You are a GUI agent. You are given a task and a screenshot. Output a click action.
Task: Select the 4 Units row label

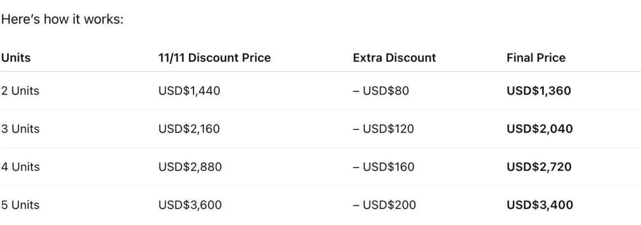20,167
